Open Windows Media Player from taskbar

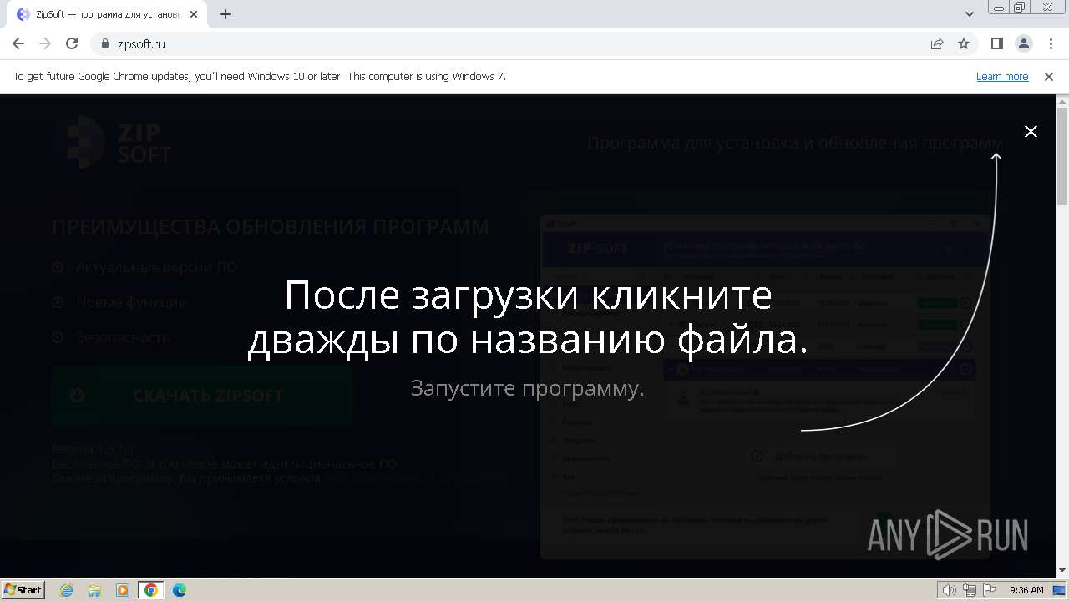123,590
